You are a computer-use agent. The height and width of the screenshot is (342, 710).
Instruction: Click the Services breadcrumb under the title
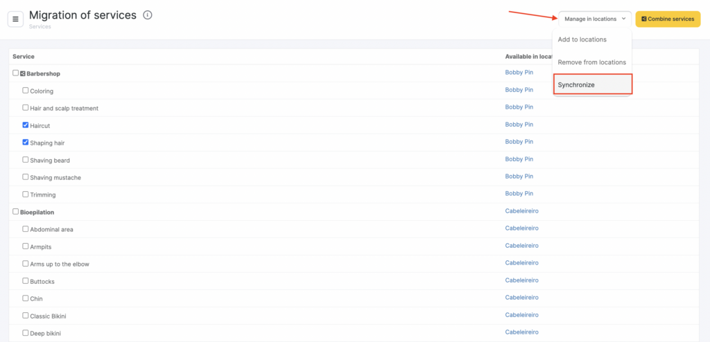click(40, 26)
